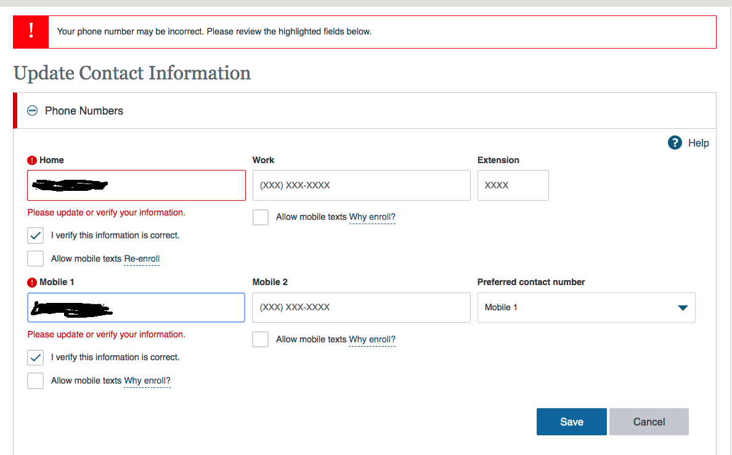Open 'Why enroll?' link under Mobile 2

point(372,339)
